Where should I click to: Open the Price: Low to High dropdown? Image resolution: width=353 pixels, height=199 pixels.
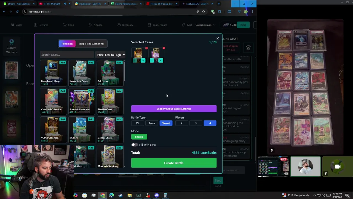click(x=111, y=55)
